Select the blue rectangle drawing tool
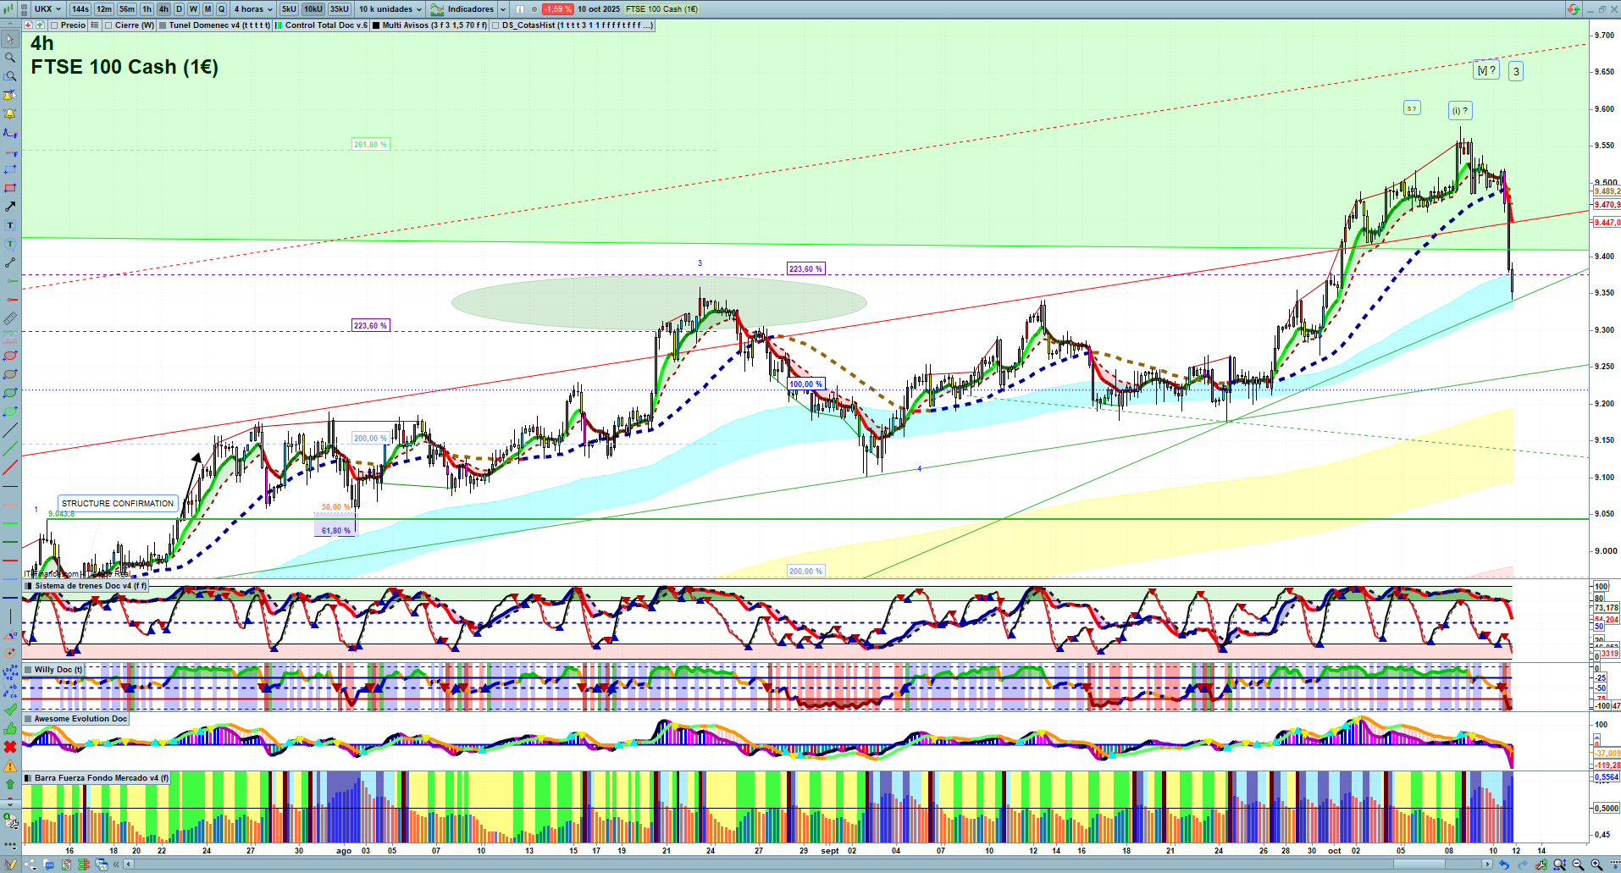This screenshot has width=1621, height=873. point(10,169)
